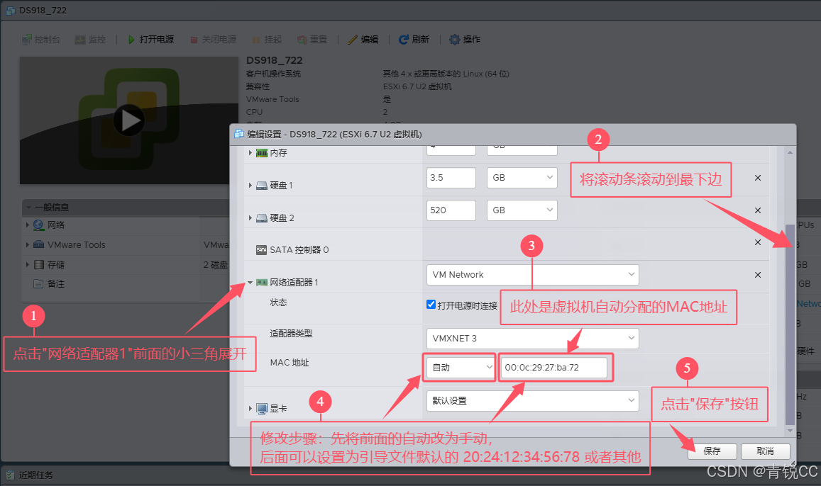
Task: Click the Networking globe icon in background
Action: click(39, 225)
